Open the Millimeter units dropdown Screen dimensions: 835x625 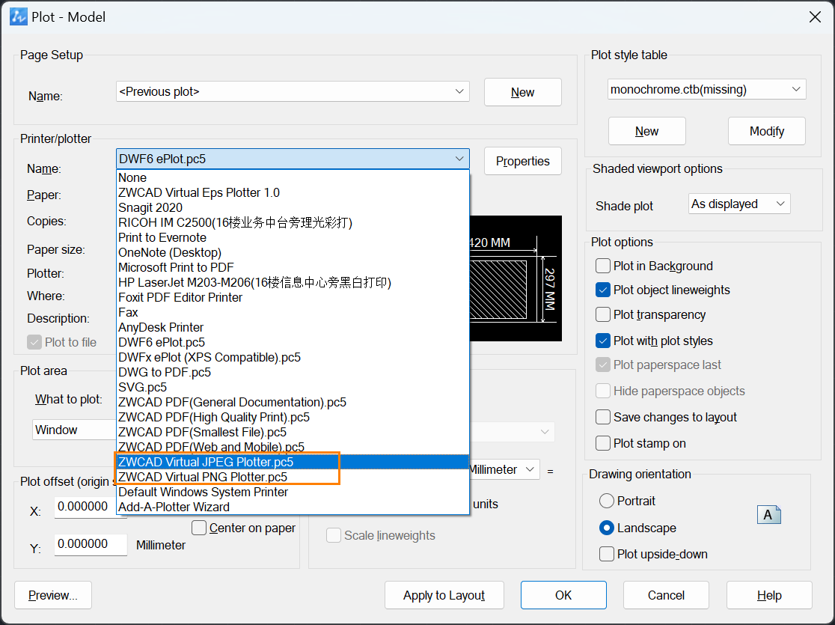tap(504, 469)
